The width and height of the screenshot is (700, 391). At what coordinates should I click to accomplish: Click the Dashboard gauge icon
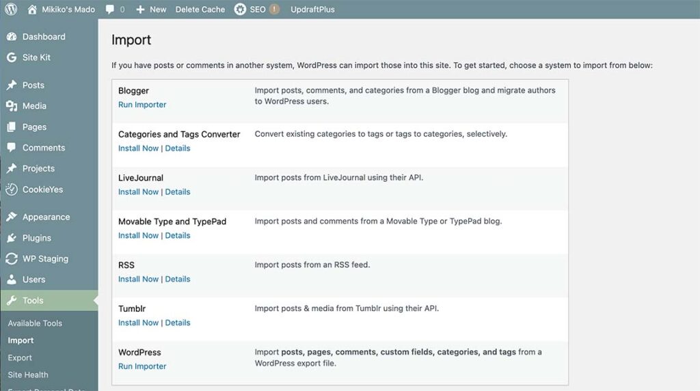coord(12,37)
